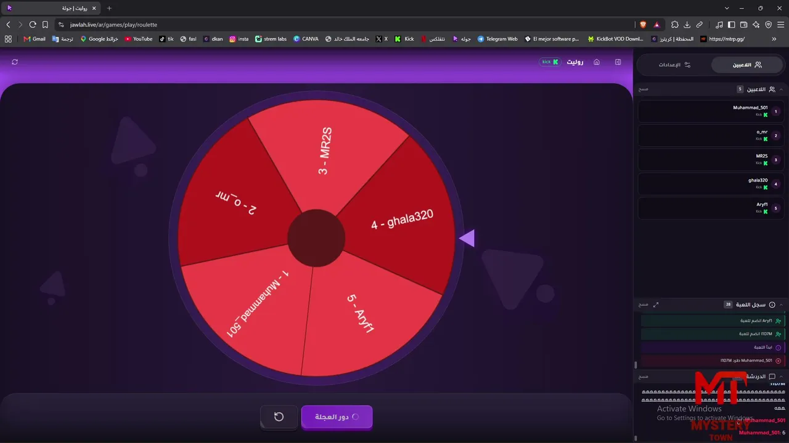Bookmark this page with bookmark icon
The height and width of the screenshot is (443, 789).
click(45, 25)
